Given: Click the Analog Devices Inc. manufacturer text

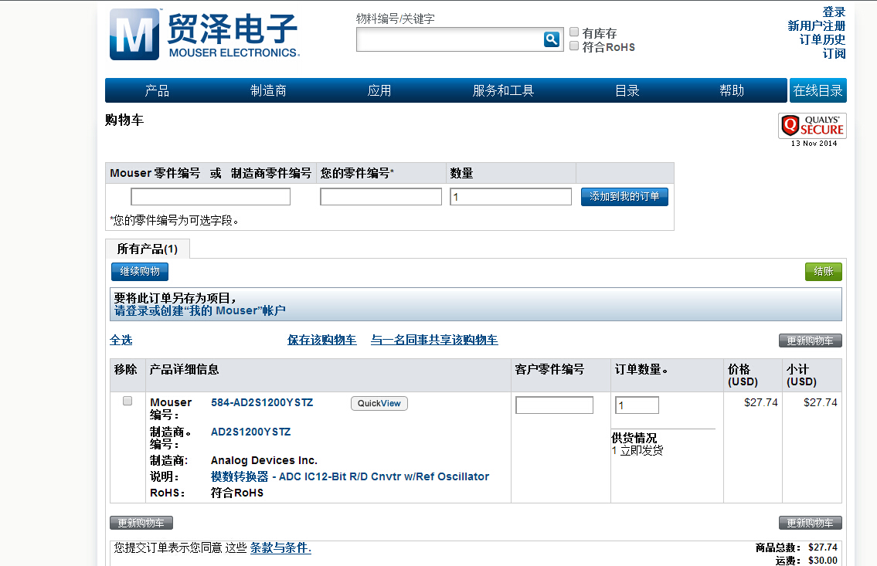Looking at the screenshot, I should point(264,460).
